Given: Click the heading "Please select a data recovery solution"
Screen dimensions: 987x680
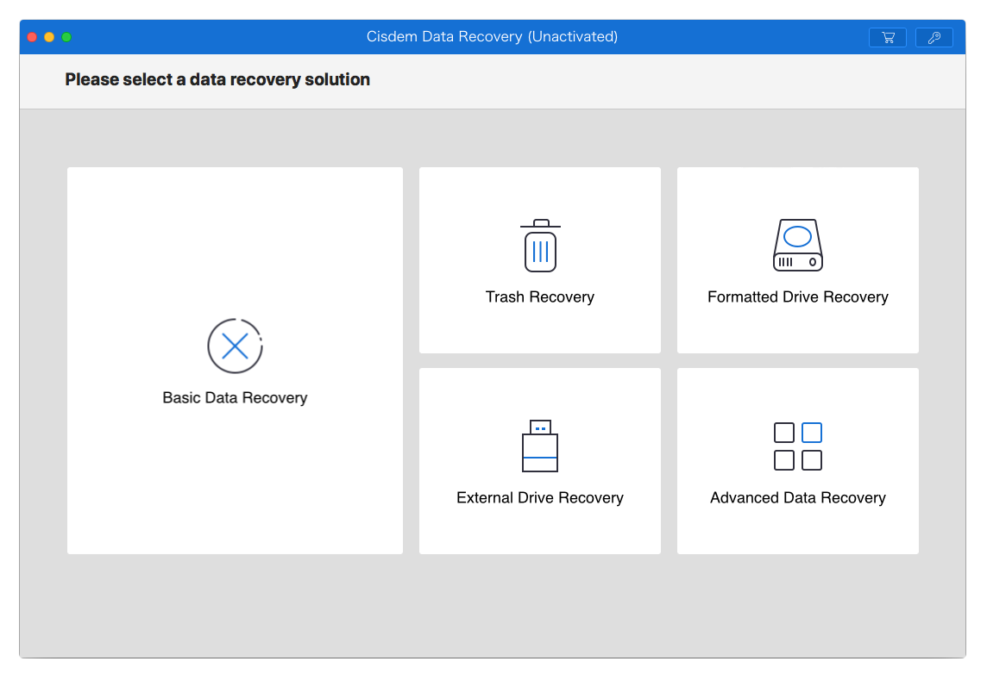Looking at the screenshot, I should [x=217, y=79].
